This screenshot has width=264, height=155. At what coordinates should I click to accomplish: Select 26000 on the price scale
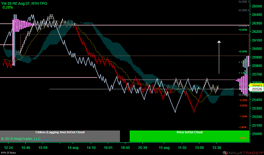(257, 49)
